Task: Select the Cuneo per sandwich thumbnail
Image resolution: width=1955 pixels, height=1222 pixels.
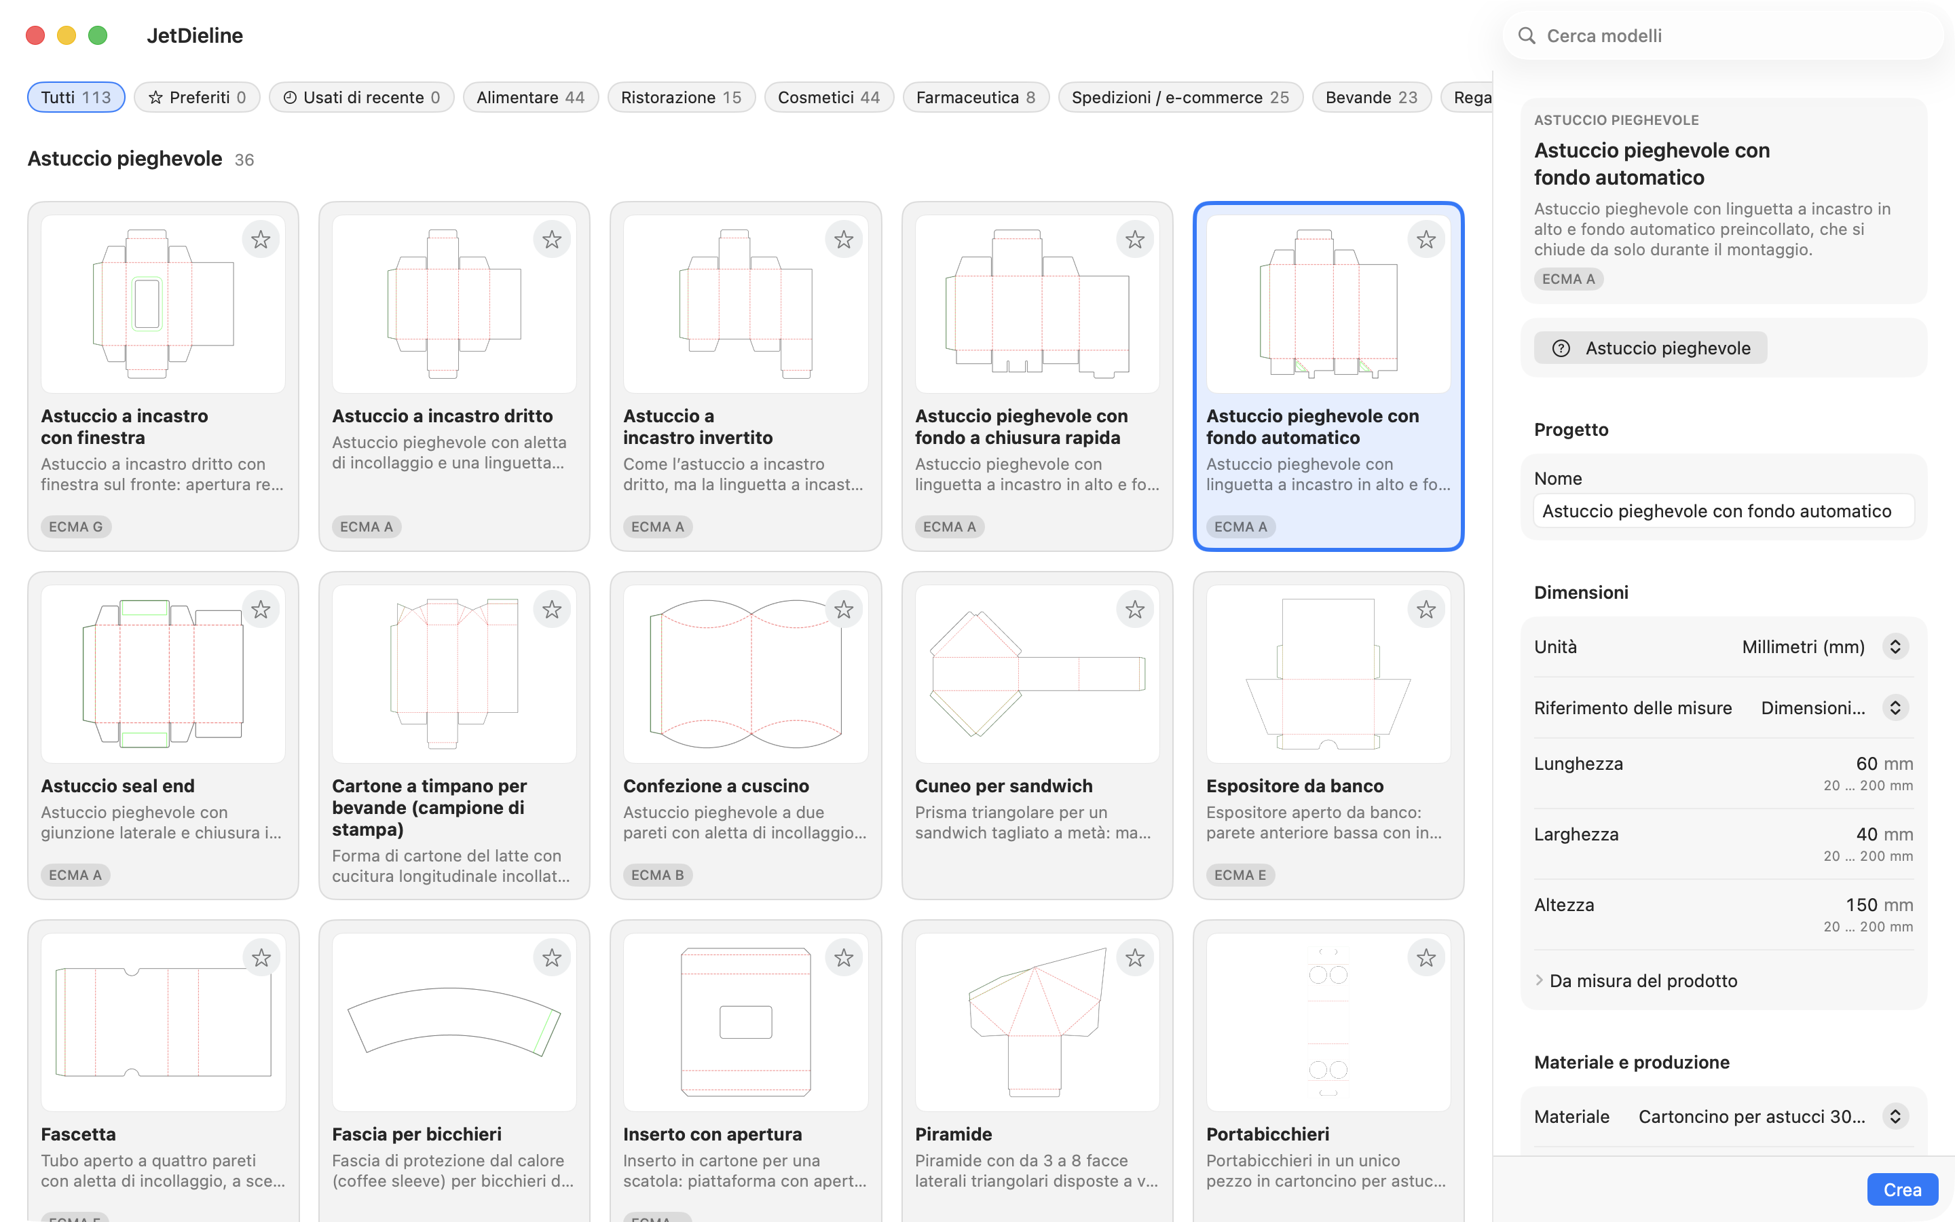Action: click(1037, 674)
